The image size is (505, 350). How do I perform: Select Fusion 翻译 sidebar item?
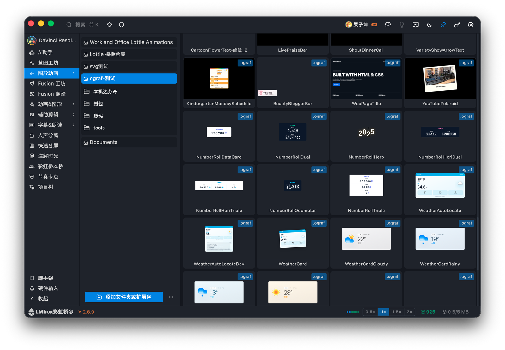point(51,94)
